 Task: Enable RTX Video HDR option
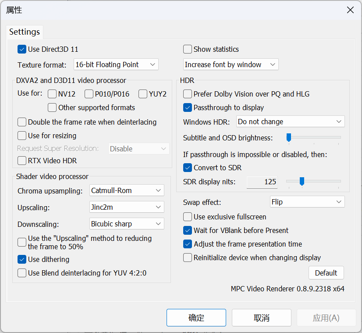pos(22,161)
